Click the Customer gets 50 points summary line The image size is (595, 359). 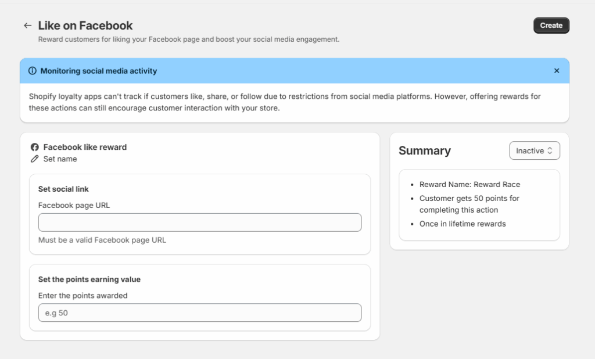(x=469, y=204)
